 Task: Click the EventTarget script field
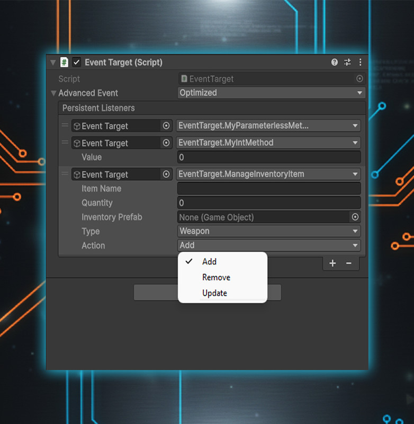pyautogui.click(x=272, y=78)
